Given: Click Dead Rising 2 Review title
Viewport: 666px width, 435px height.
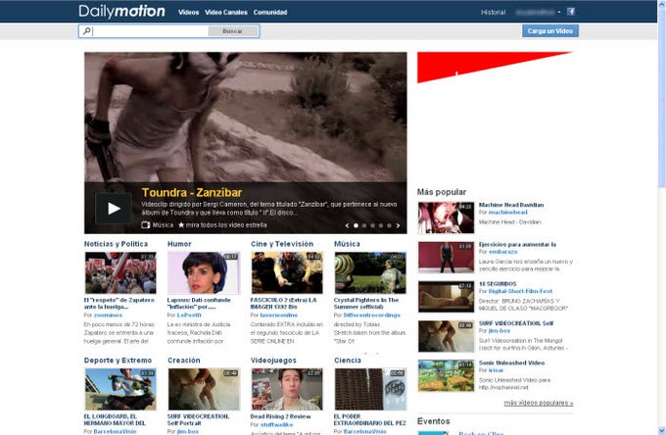Looking at the screenshot, I should coord(280,416).
